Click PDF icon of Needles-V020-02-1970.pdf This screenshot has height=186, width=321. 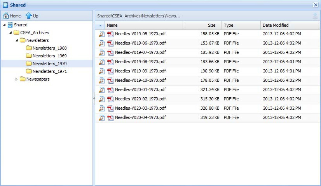point(110,99)
